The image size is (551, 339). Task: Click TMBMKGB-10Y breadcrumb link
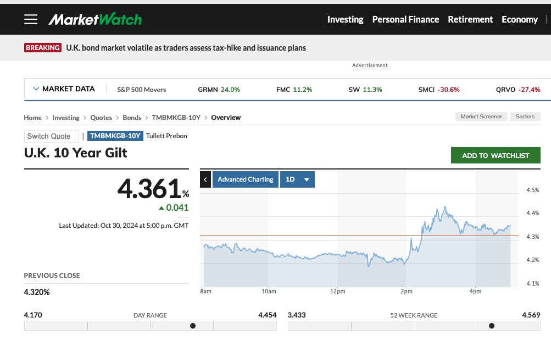176,118
